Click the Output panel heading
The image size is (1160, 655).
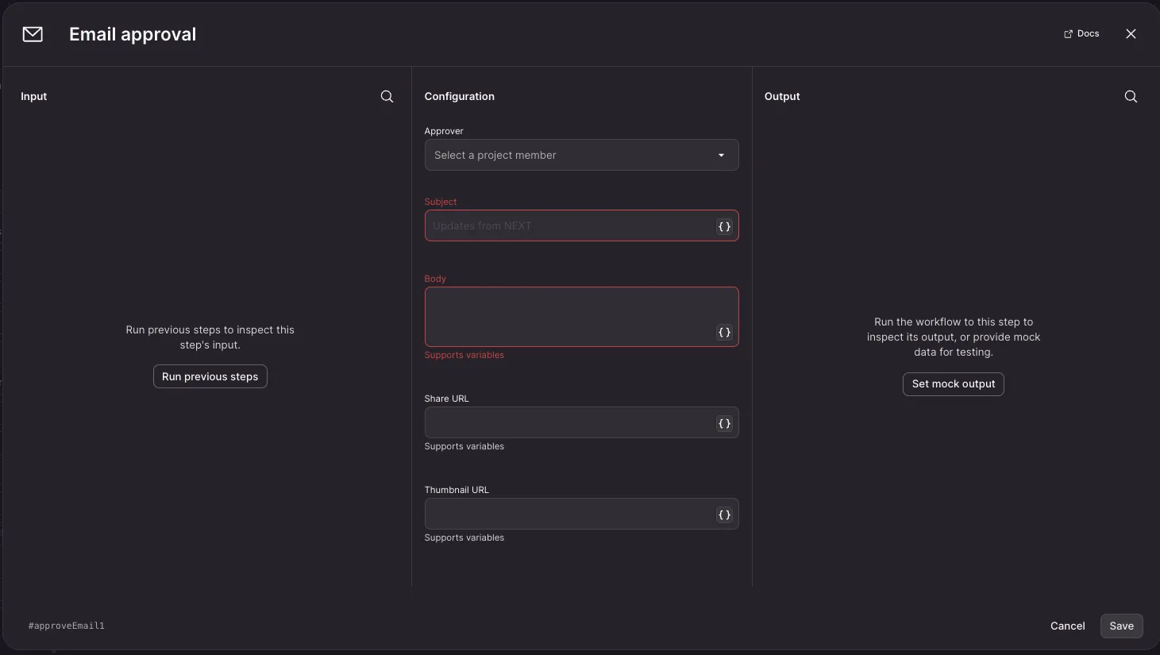click(x=782, y=96)
